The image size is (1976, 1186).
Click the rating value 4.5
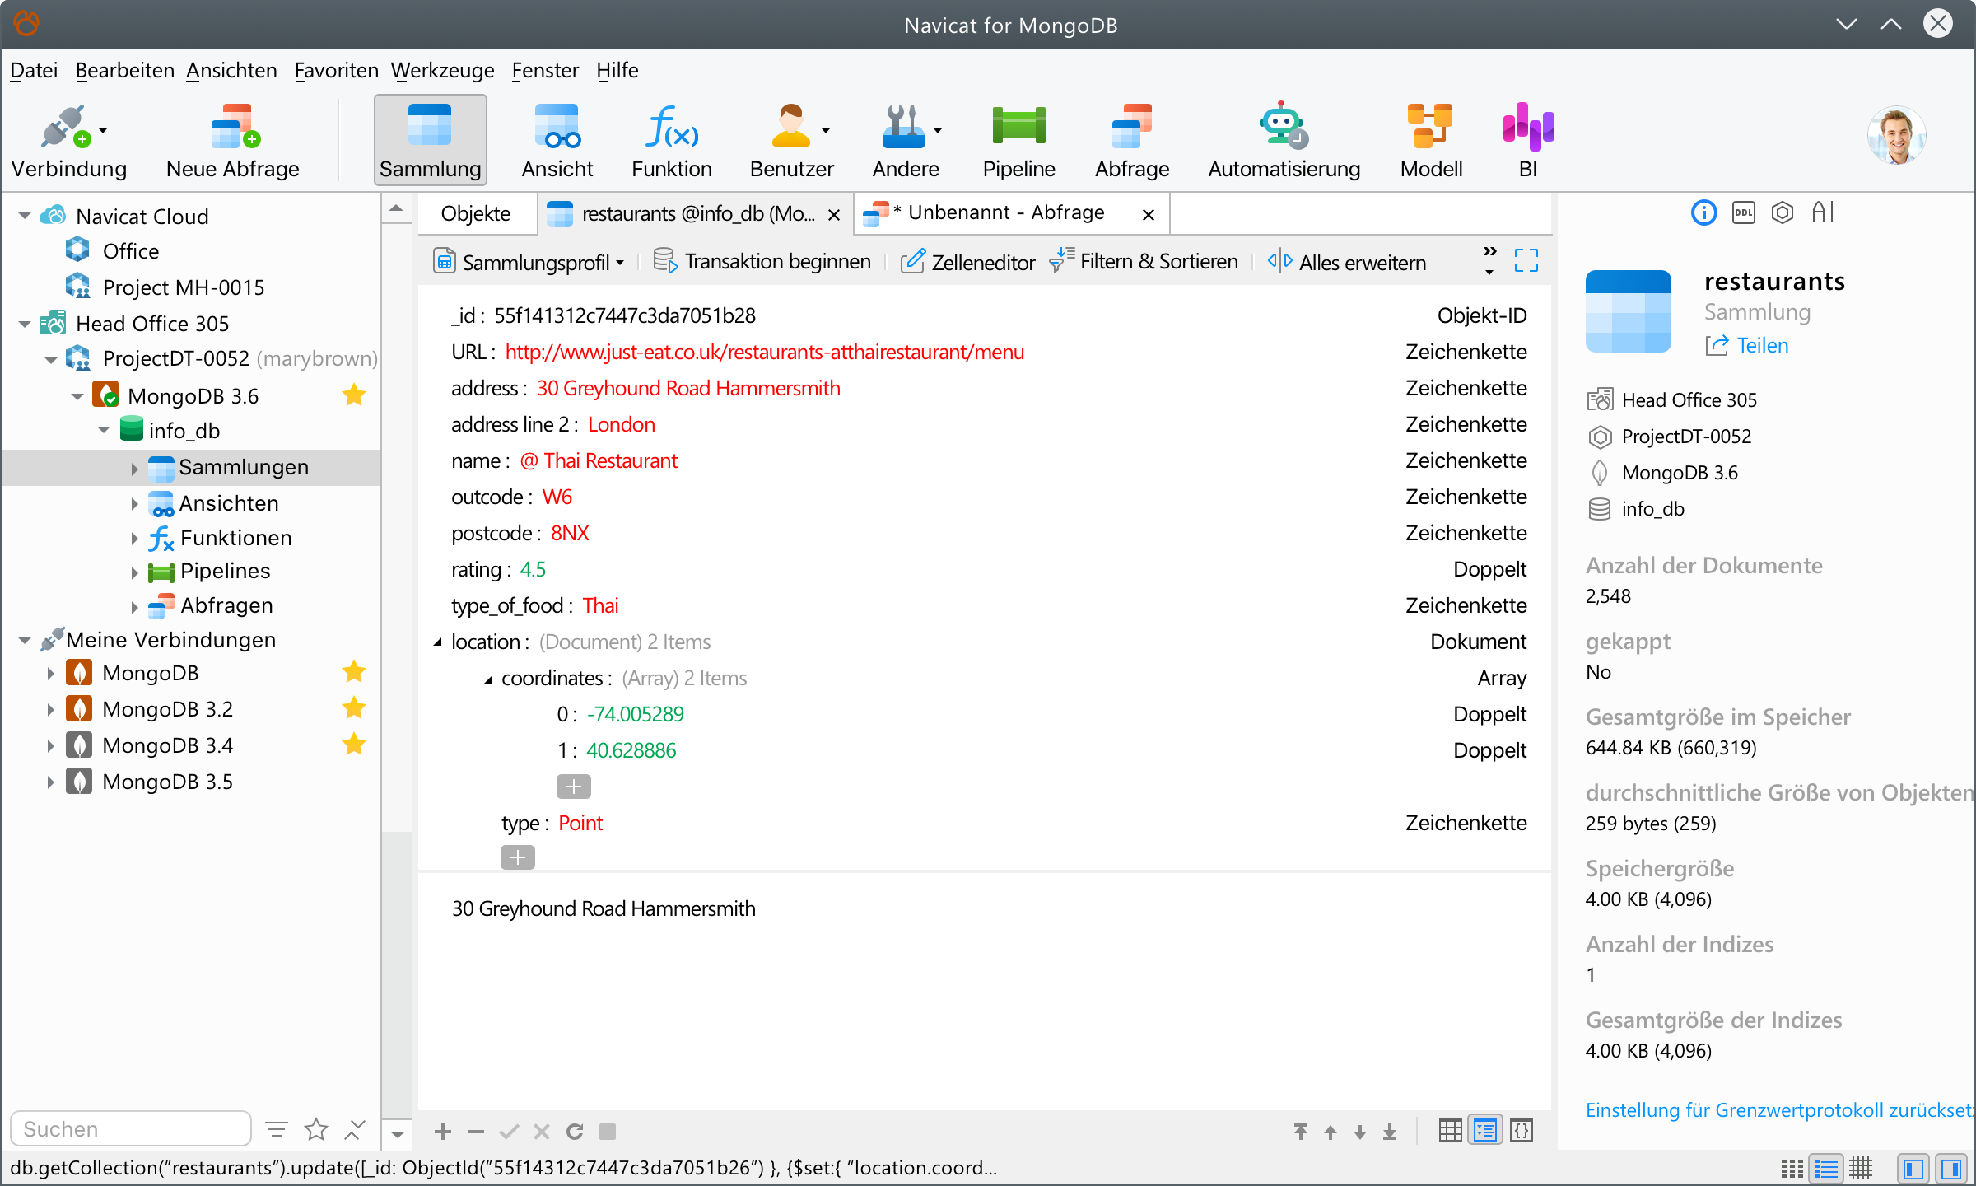coord(533,569)
